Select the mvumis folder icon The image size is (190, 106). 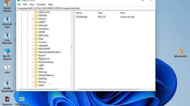tap(36, 42)
